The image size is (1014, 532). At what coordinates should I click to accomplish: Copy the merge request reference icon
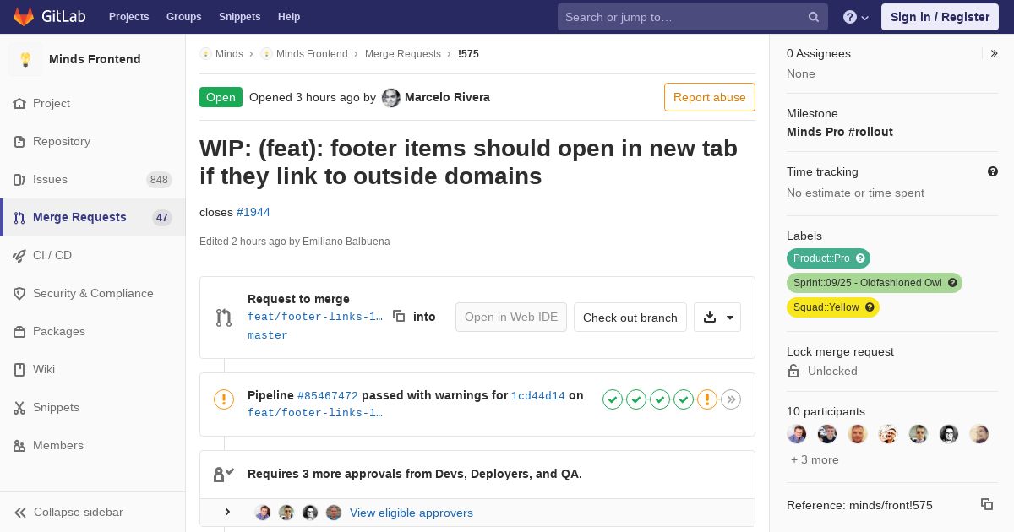tap(986, 504)
